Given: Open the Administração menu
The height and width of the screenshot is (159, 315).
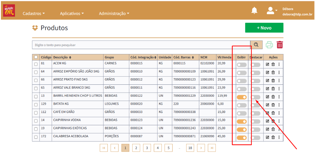Looking at the screenshot, I should (x=114, y=14).
